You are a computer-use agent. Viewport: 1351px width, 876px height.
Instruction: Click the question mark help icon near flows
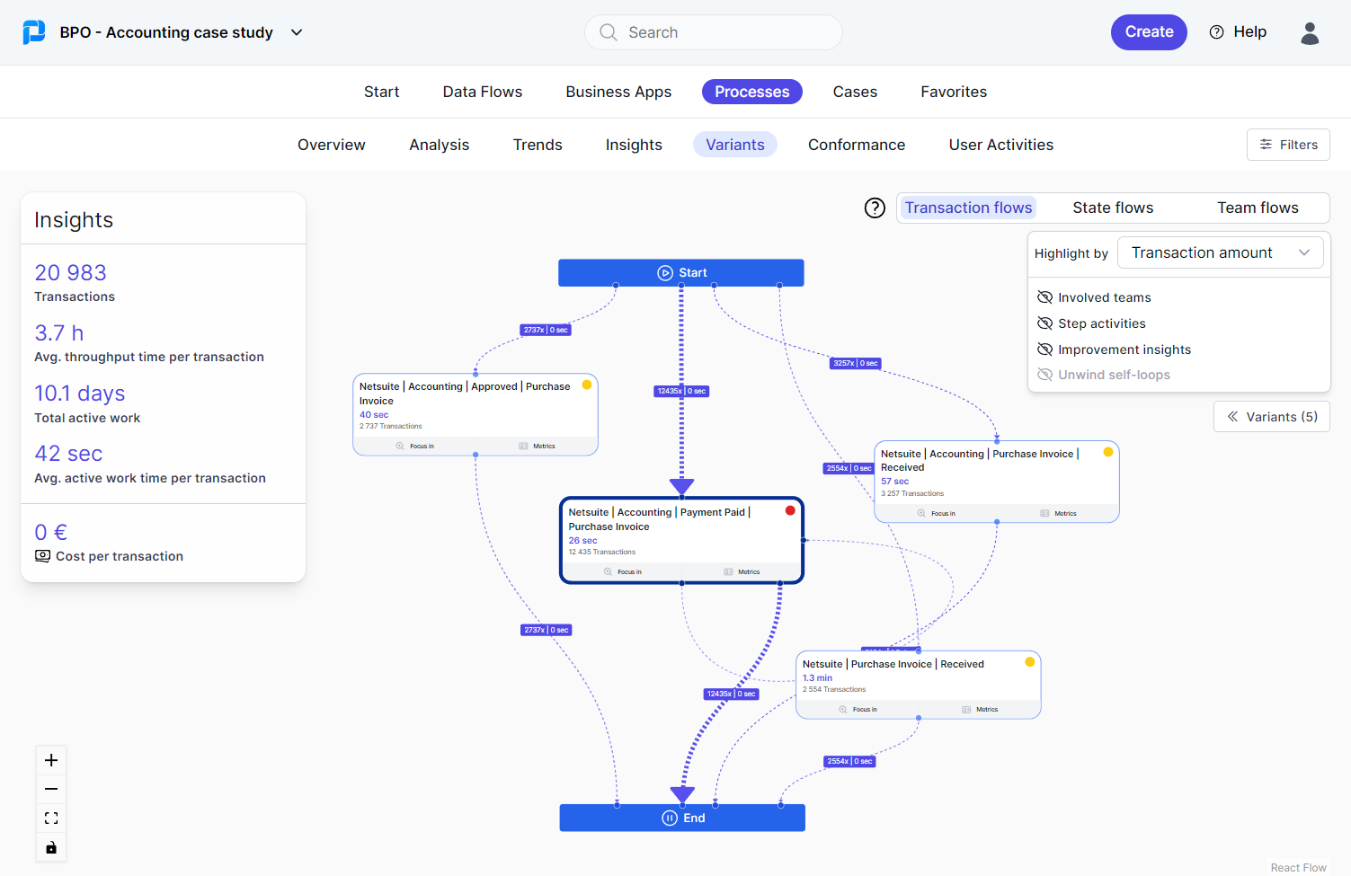click(x=875, y=208)
